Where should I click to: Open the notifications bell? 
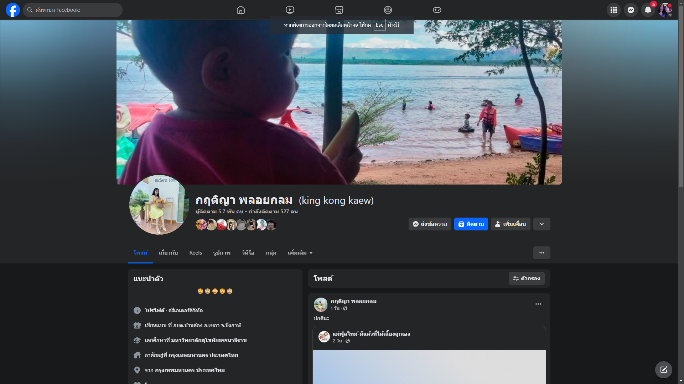click(648, 10)
